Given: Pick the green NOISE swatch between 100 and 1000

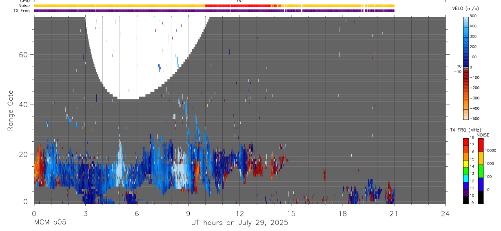Looking at the screenshot, I should tap(481, 171).
